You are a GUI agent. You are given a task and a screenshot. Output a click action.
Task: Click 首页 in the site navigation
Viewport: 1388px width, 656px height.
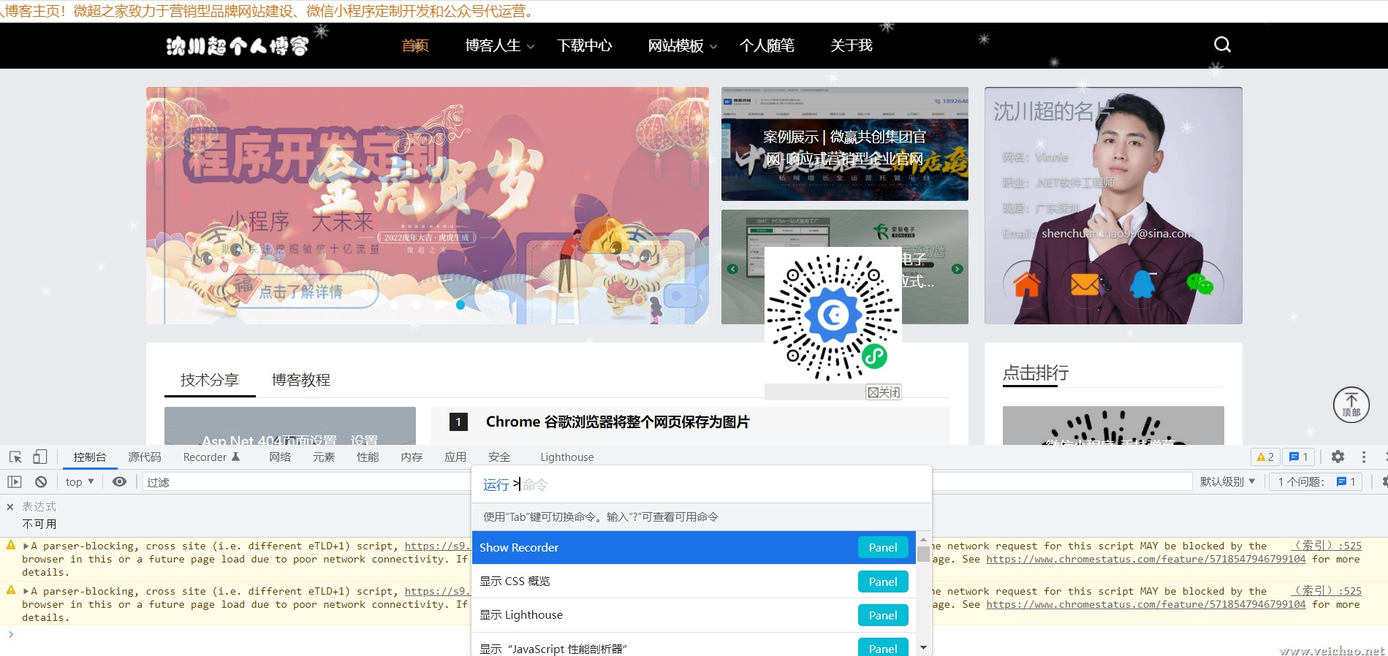pyautogui.click(x=415, y=45)
